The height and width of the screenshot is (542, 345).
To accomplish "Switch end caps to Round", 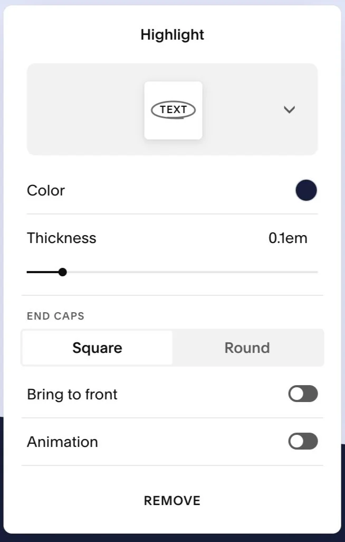I will 247,348.
